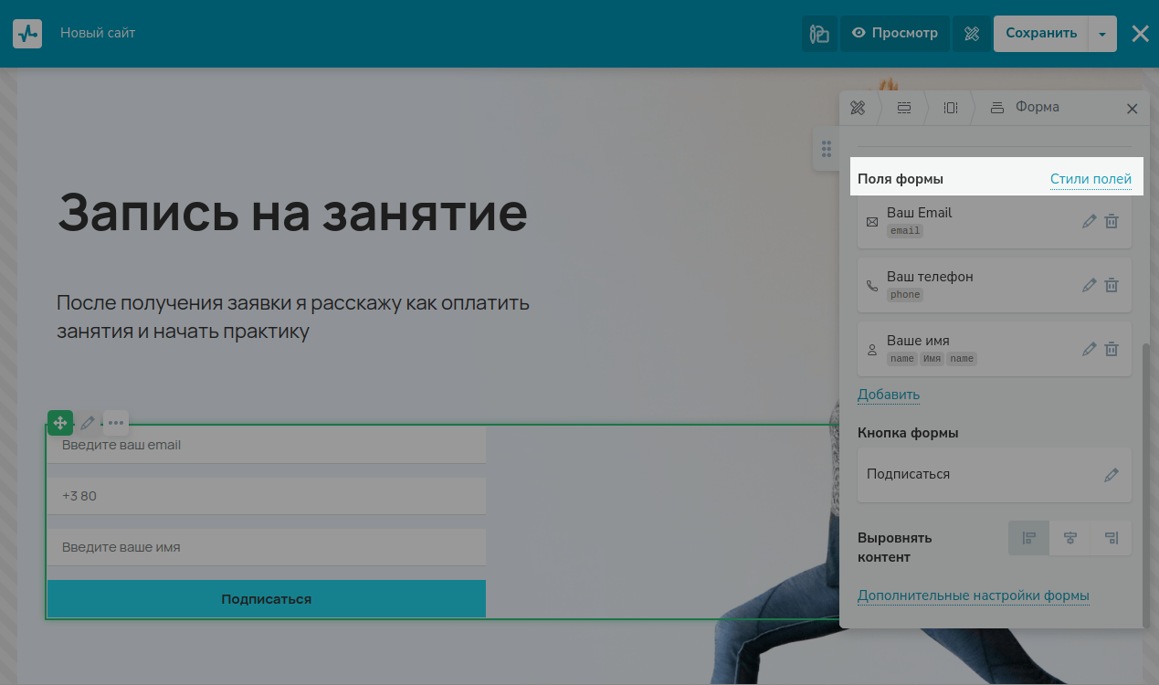The image size is (1159, 685).
Task: Edit the Ваше имя field via pencil icon
Action: click(1089, 349)
